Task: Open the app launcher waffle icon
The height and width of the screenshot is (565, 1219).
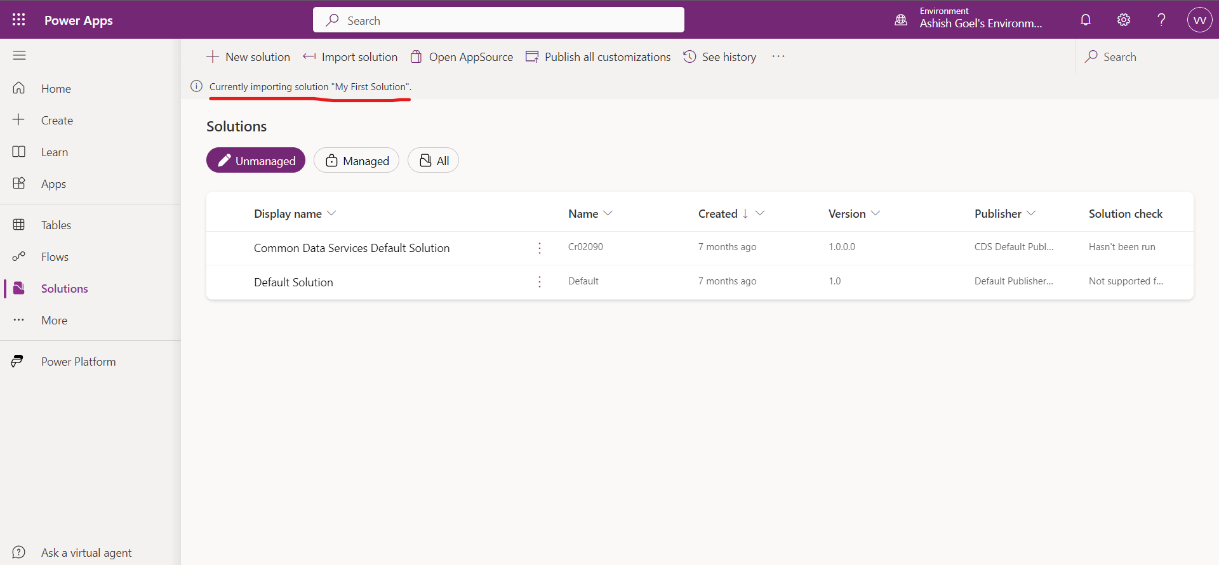Action: 19,20
